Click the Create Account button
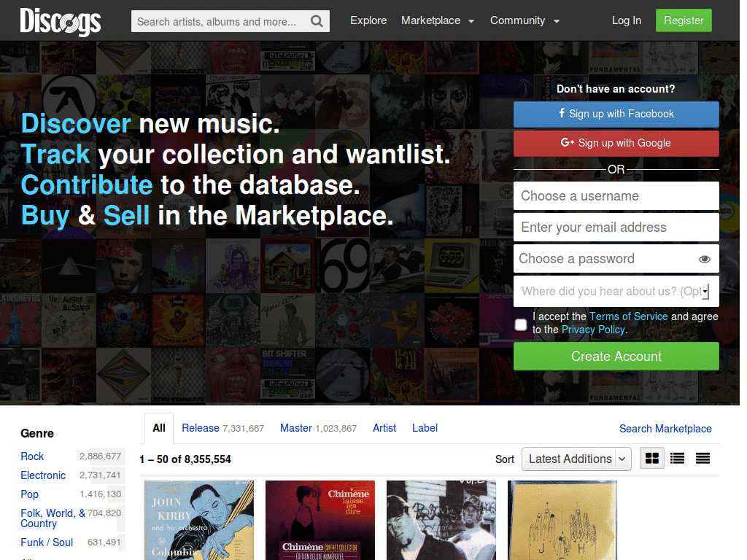Viewport: 747px width, 560px height. click(616, 356)
